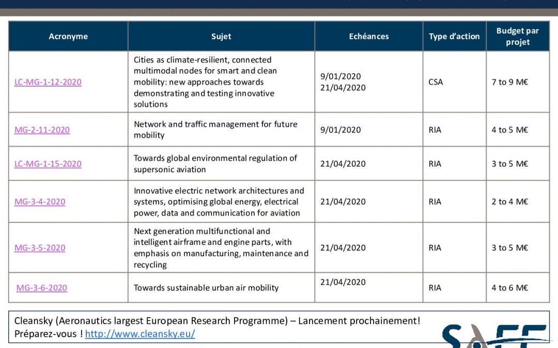Open the MG-2-11-2020 link
This screenshot has height=348, width=558.
click(42, 130)
